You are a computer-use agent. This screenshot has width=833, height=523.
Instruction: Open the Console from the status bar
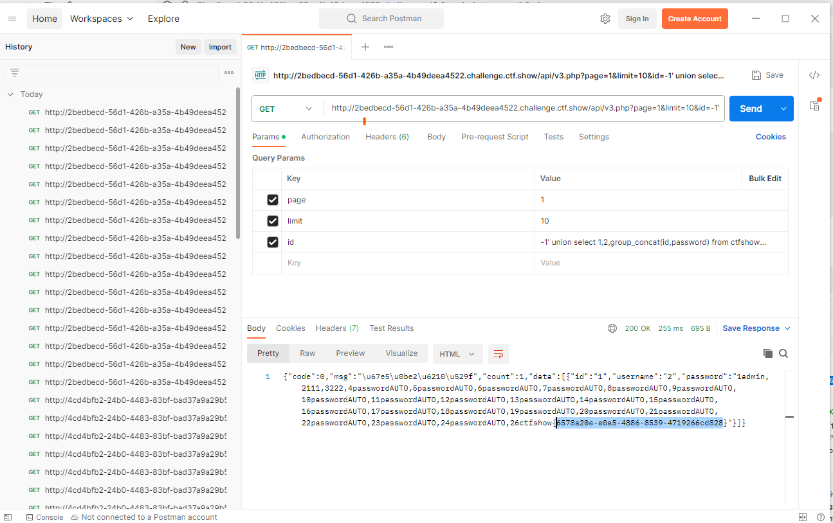point(44,517)
